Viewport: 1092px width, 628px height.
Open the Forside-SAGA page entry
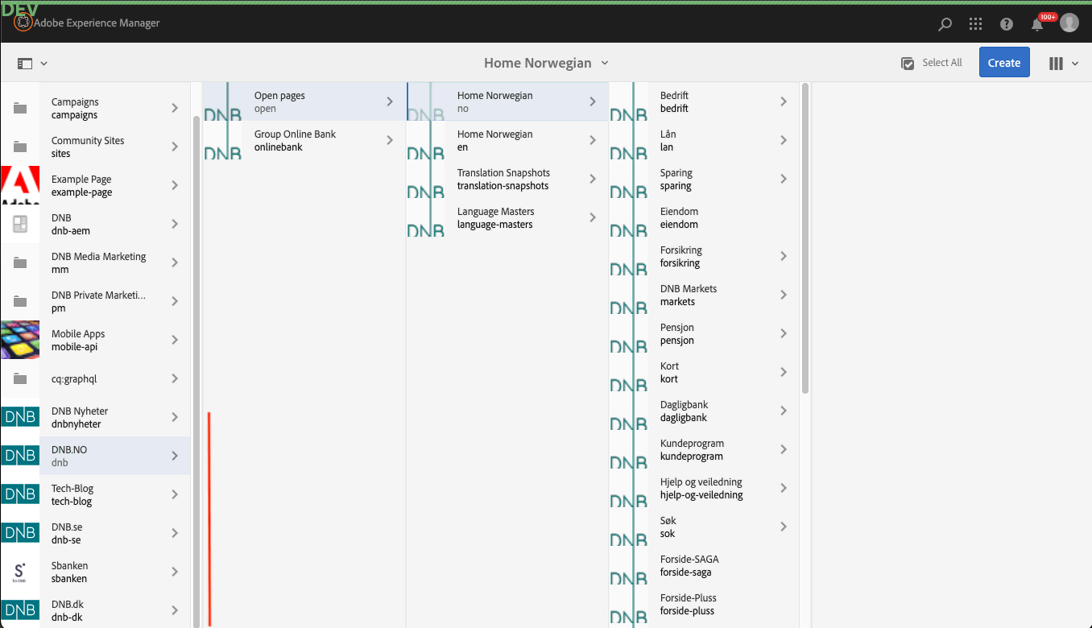[x=689, y=565]
